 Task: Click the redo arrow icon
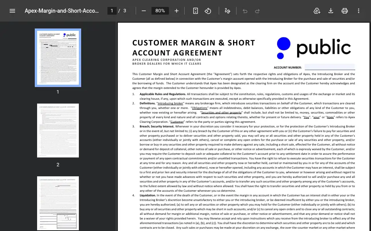257,11
